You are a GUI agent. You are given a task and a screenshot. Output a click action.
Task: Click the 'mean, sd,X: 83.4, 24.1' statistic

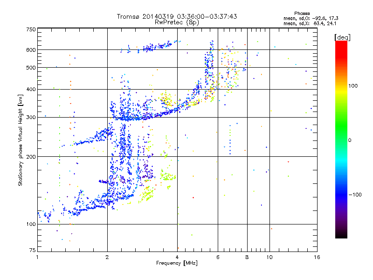310,23
